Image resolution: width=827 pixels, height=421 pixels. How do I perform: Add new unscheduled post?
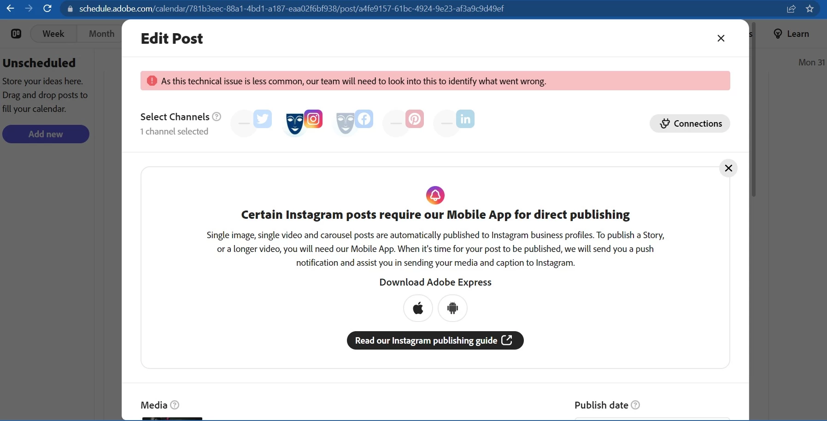coord(46,134)
